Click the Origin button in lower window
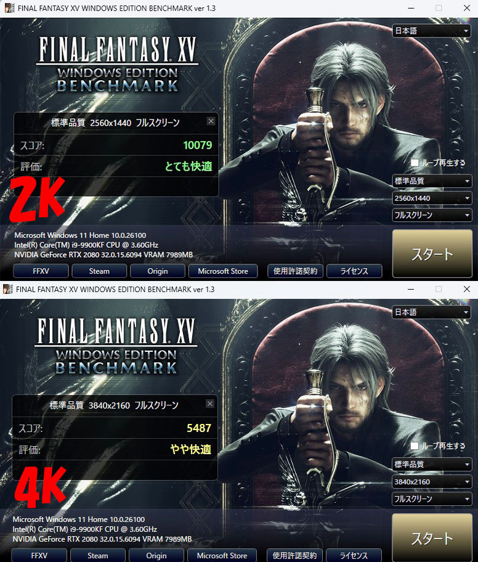The image size is (478, 562). [x=156, y=555]
